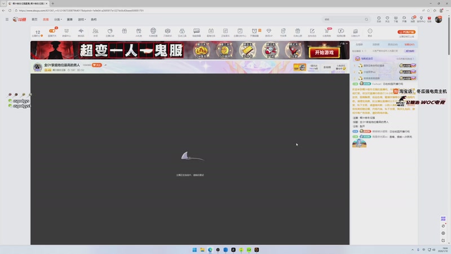Open a new browser tab with plus
This screenshot has height=254, width=451.
coord(52,3)
